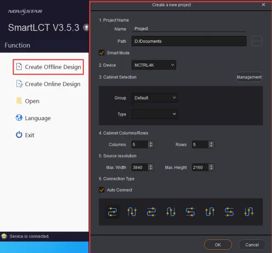Select the sixth connection type icon

coord(210,212)
